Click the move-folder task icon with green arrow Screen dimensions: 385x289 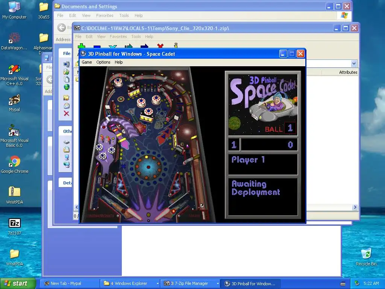tap(66, 72)
